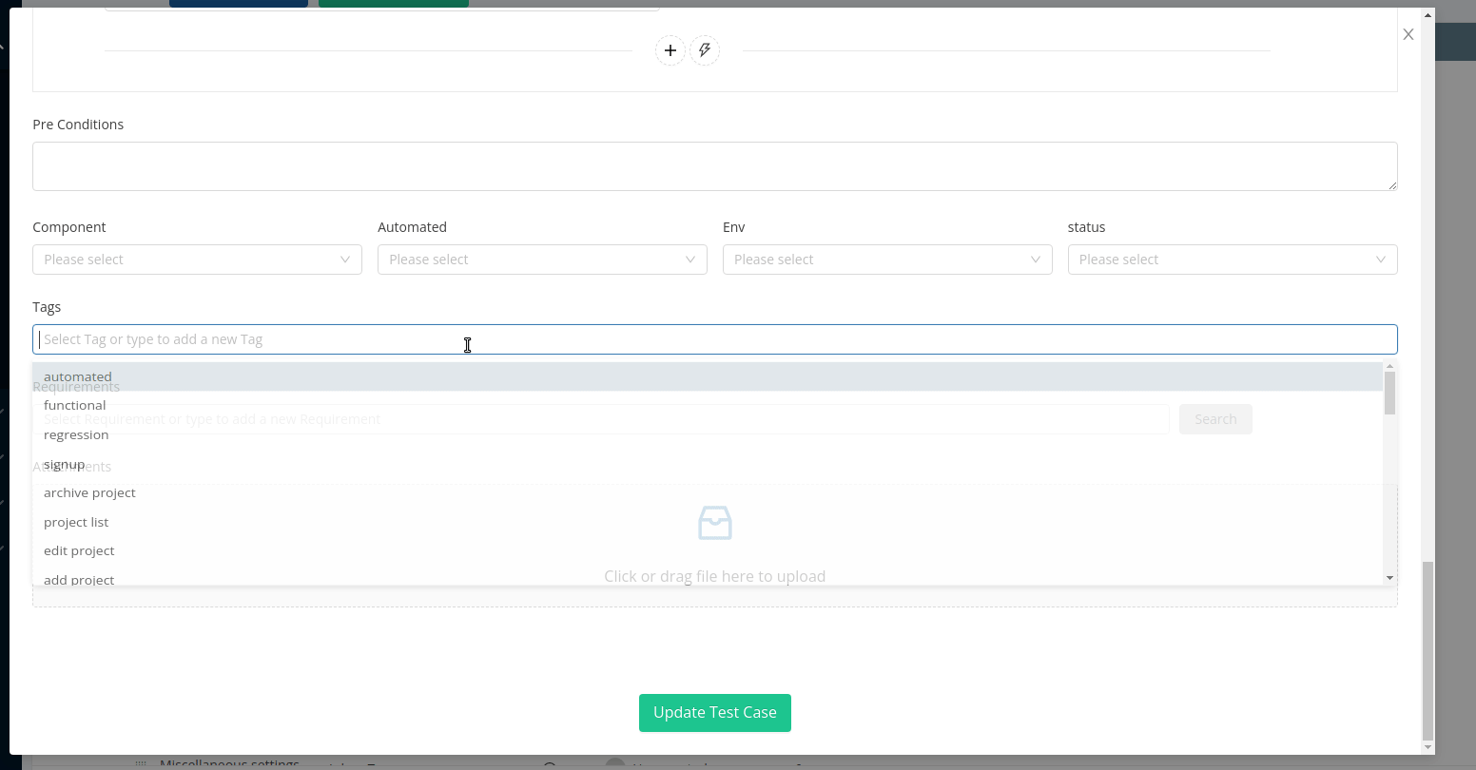
Task: Select the 'archive project' tag option
Action: point(708,492)
